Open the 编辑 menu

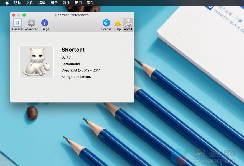click(x=42, y=3)
